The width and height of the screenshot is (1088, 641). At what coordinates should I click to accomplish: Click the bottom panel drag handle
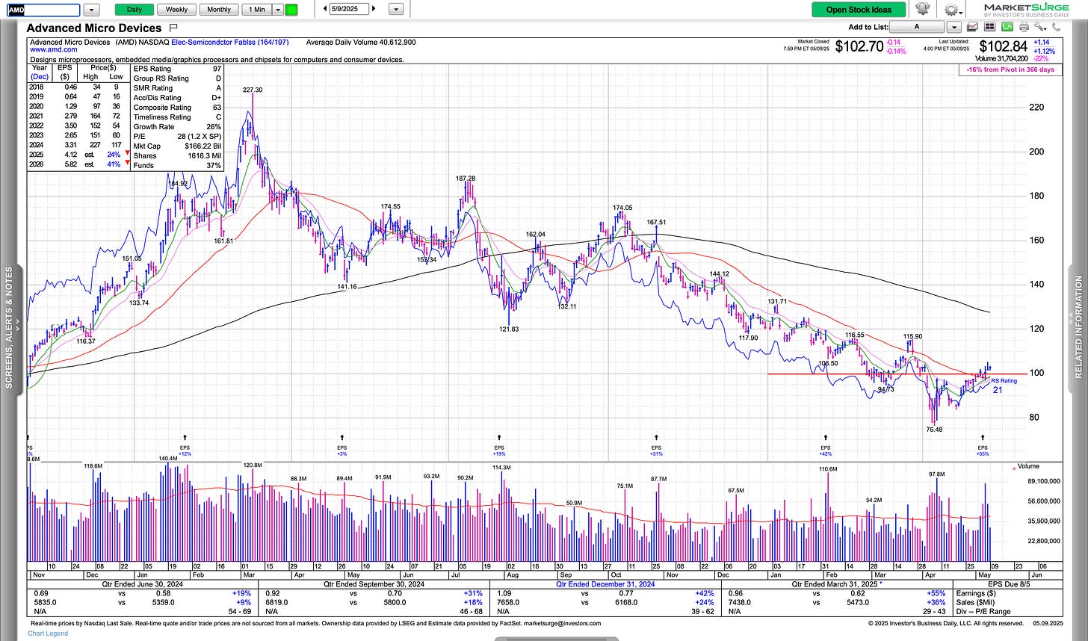[x=556, y=639]
